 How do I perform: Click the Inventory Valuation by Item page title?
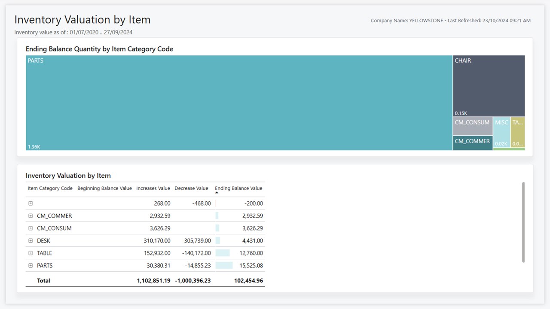pyautogui.click(x=82, y=20)
